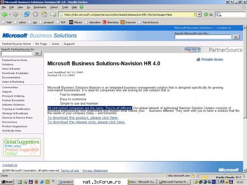Viewport: 247px width, 185px height.
Task: Click the Windows Start button
Action: click(7, 182)
